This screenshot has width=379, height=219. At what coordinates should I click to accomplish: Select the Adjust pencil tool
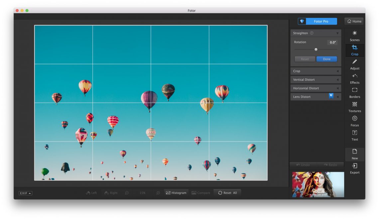(x=354, y=64)
